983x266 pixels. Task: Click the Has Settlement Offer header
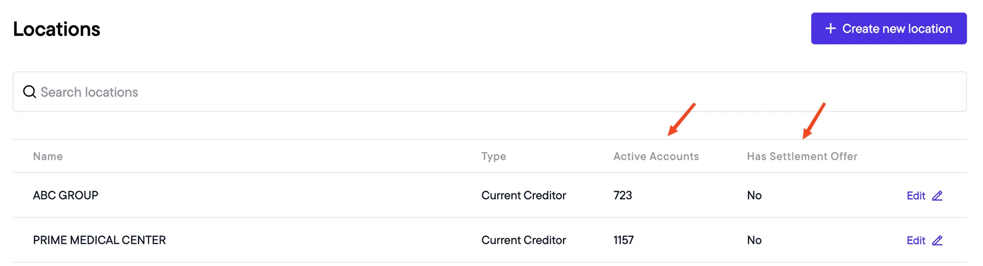click(x=802, y=156)
